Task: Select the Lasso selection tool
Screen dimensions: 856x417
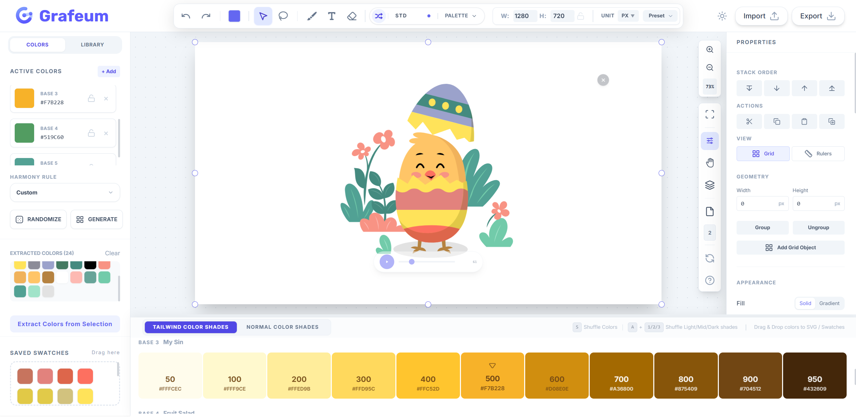Action: point(283,16)
